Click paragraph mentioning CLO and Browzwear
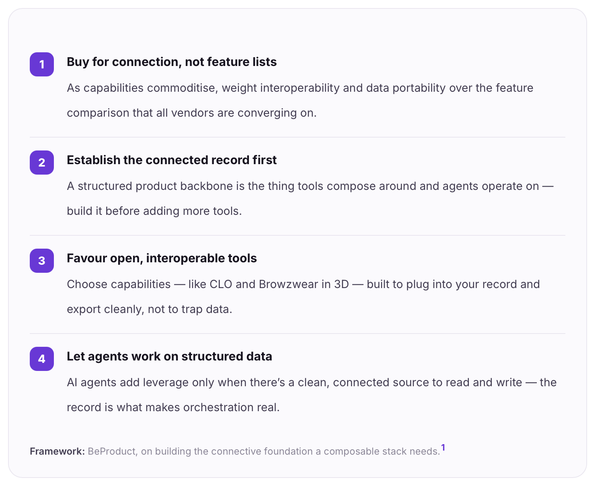The height and width of the screenshot is (486, 608). (x=303, y=297)
